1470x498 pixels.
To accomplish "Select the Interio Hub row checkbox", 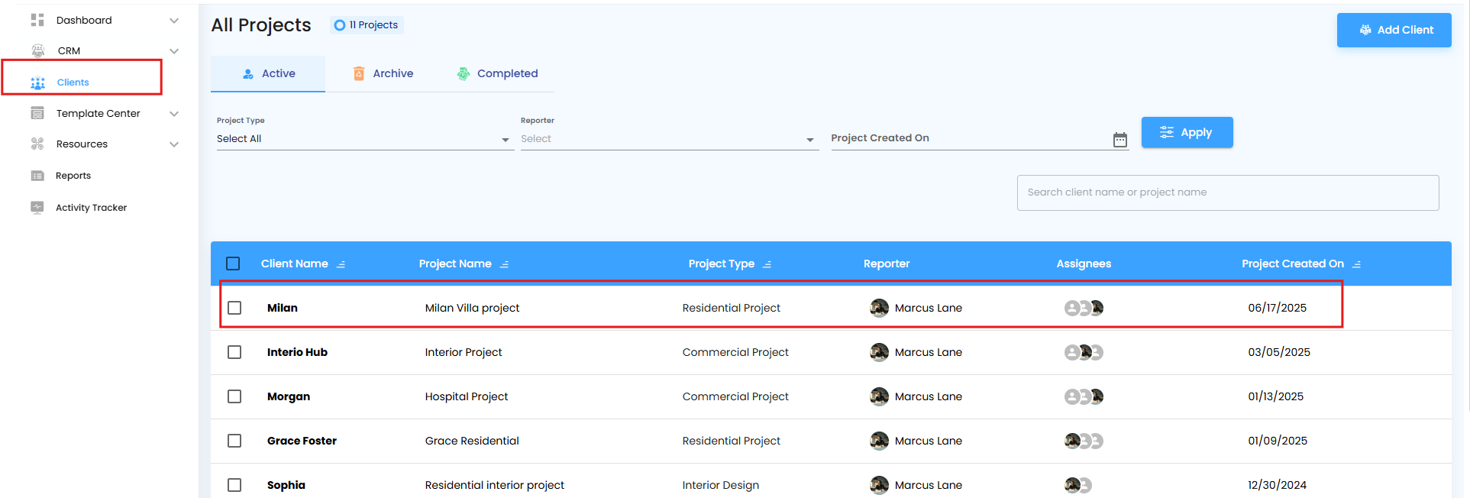I will (234, 352).
